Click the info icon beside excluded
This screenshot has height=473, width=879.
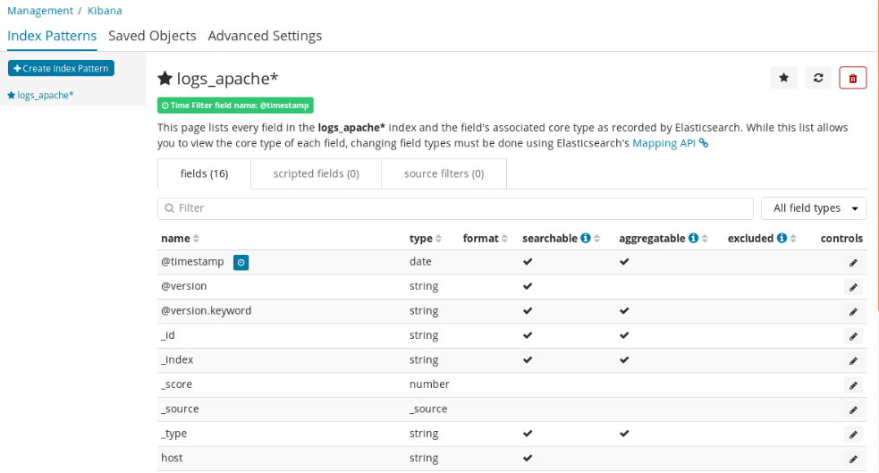[x=782, y=239]
